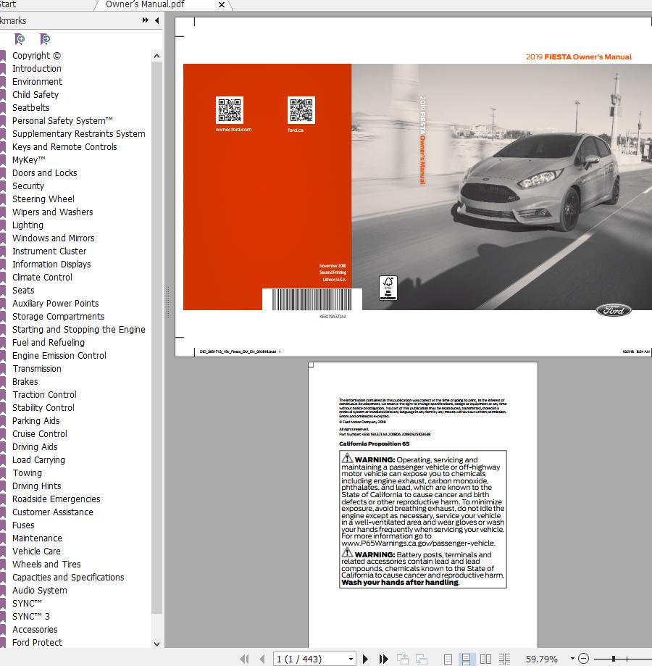Go to the Introduction bookmark

coord(37,68)
